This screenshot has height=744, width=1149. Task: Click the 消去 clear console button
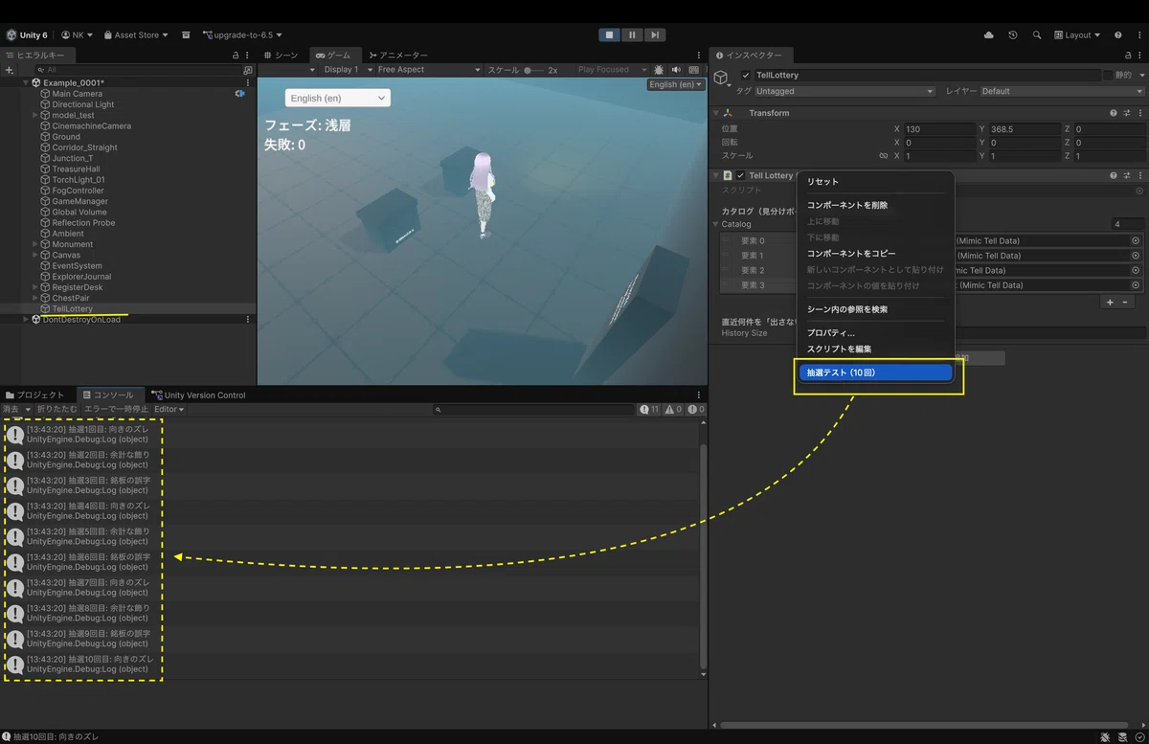pyautogui.click(x=11, y=409)
